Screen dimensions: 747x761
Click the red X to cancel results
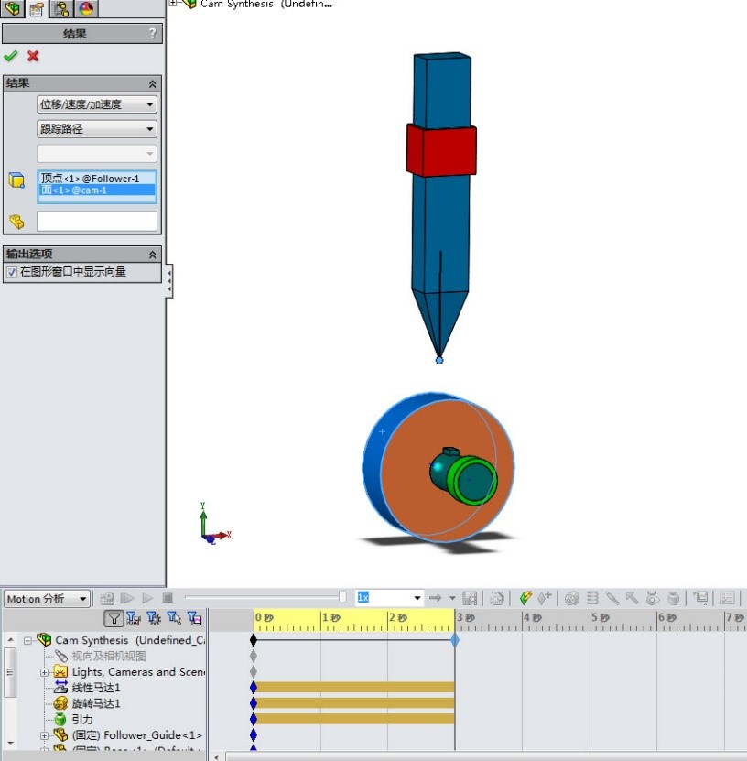[33, 56]
